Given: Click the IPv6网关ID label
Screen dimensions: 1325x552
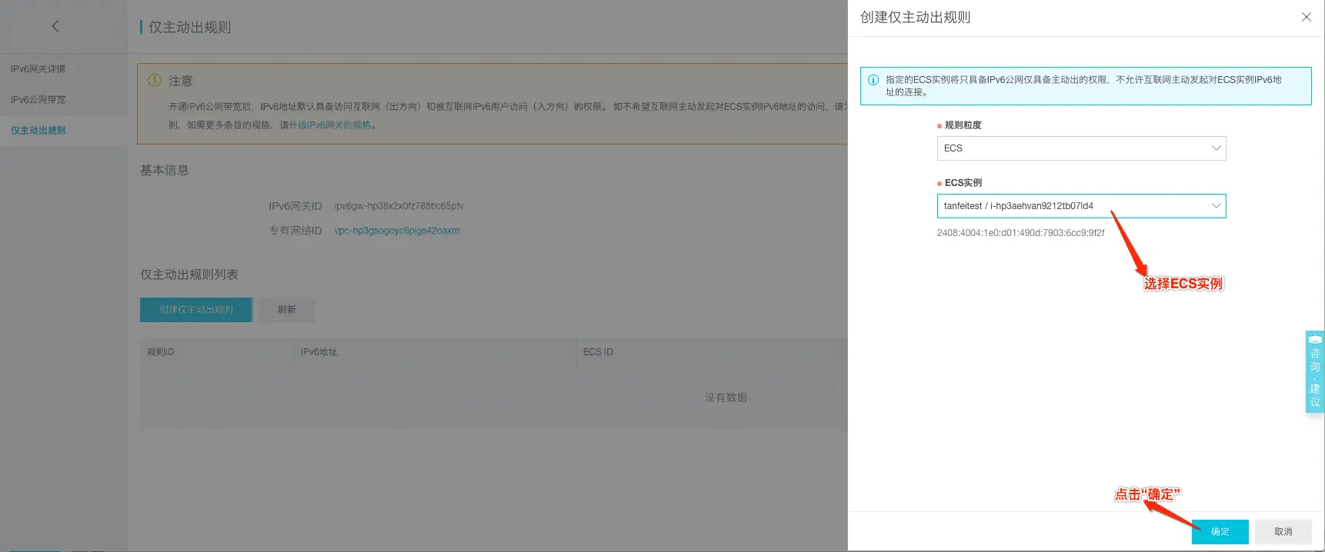Looking at the screenshot, I should pyautogui.click(x=295, y=206).
